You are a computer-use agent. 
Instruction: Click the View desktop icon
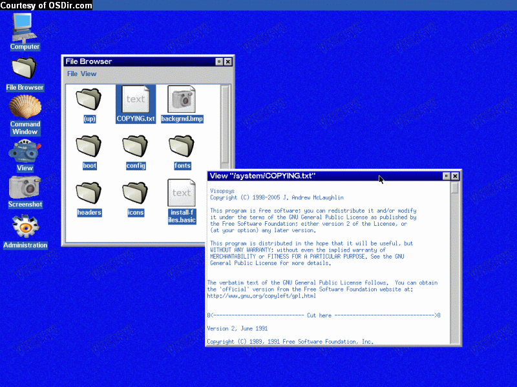tap(25, 155)
